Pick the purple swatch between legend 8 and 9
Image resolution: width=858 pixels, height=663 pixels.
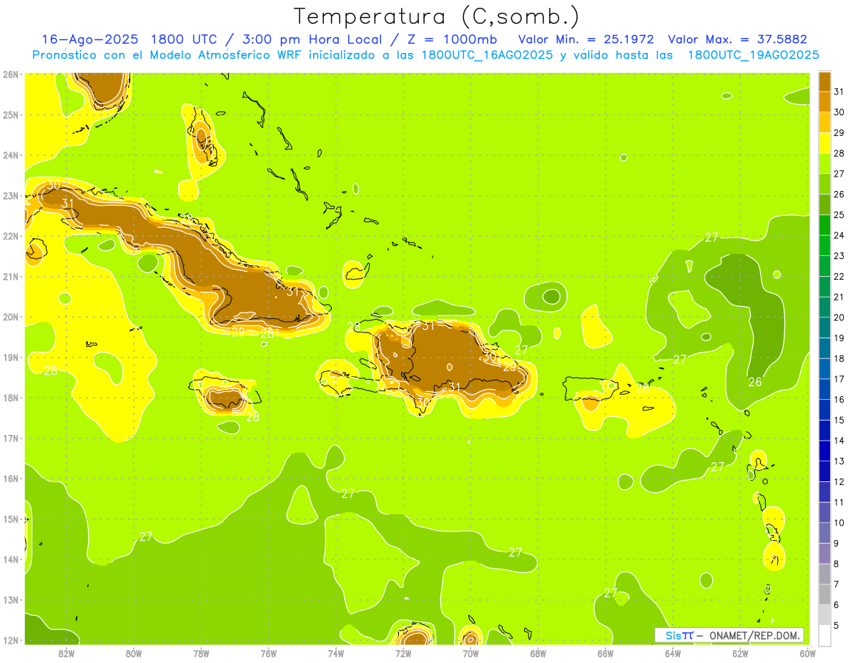pos(824,553)
